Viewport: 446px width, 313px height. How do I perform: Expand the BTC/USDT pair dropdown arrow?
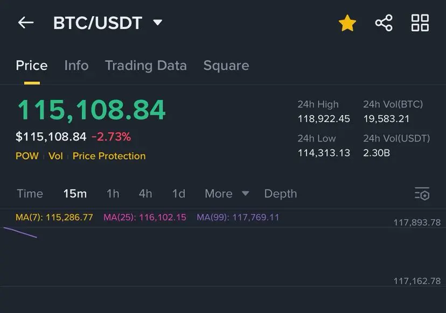pyautogui.click(x=158, y=22)
